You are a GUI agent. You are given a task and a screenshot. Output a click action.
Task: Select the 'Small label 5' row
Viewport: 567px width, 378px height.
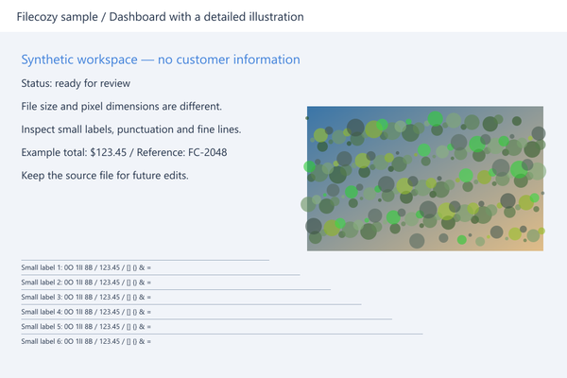click(x=86, y=327)
